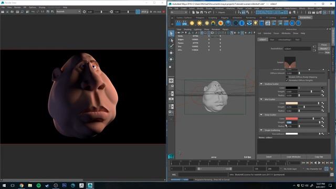
Task: Open the Focus menu in Attribute Editor
Action: [x=276, y=34]
